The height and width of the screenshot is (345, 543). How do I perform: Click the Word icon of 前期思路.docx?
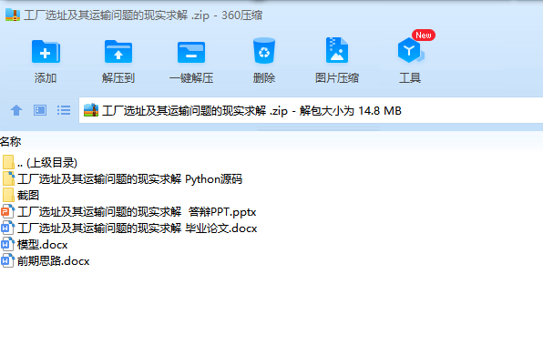pos(8,261)
